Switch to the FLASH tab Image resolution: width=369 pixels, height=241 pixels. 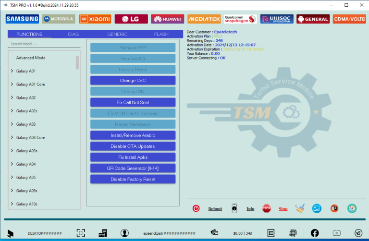coord(161,35)
